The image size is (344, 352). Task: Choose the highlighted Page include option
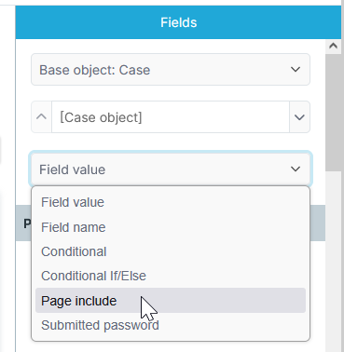[x=171, y=301]
